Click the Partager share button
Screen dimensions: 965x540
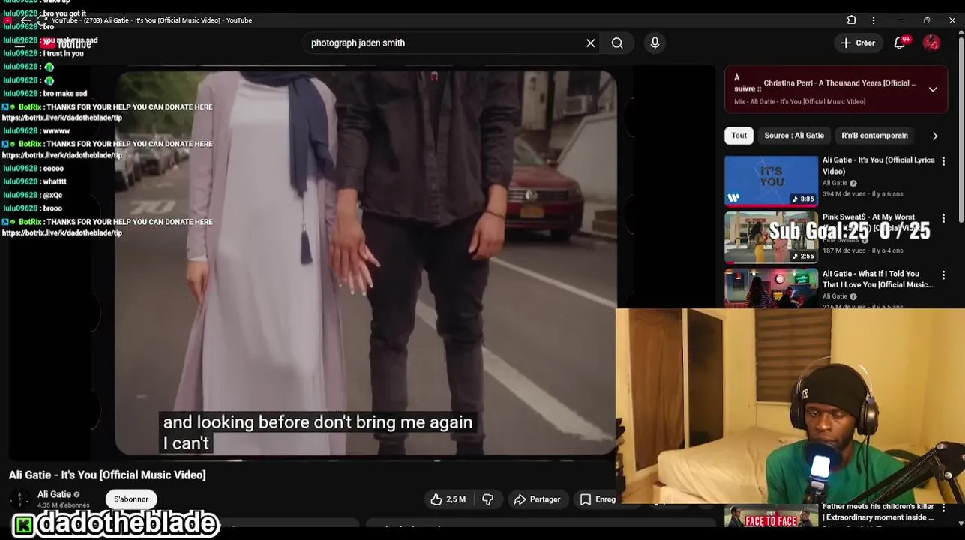coord(538,499)
